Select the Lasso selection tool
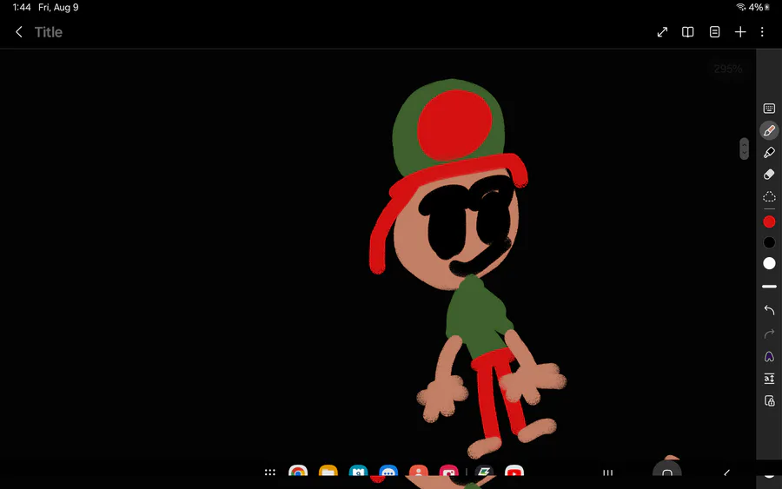Image resolution: width=782 pixels, height=489 pixels. click(769, 196)
